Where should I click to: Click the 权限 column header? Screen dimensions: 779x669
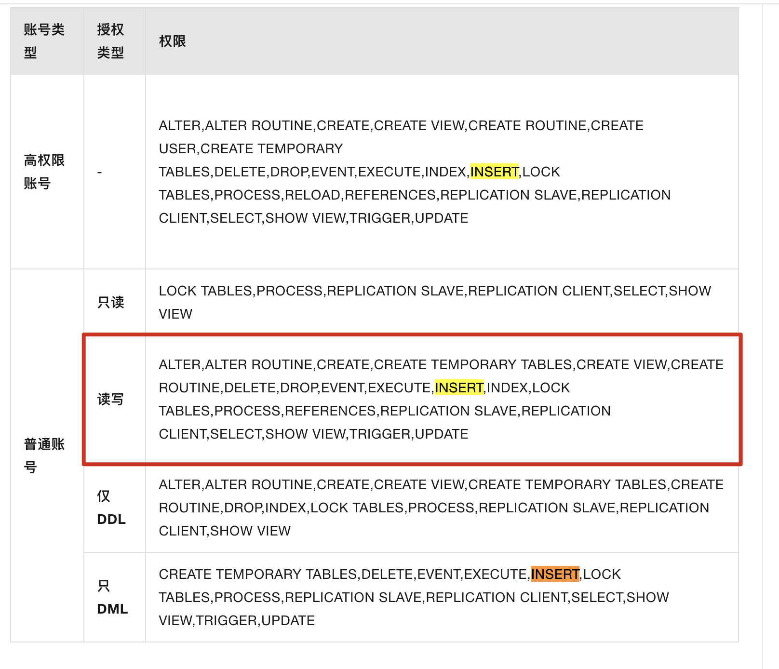(x=172, y=41)
